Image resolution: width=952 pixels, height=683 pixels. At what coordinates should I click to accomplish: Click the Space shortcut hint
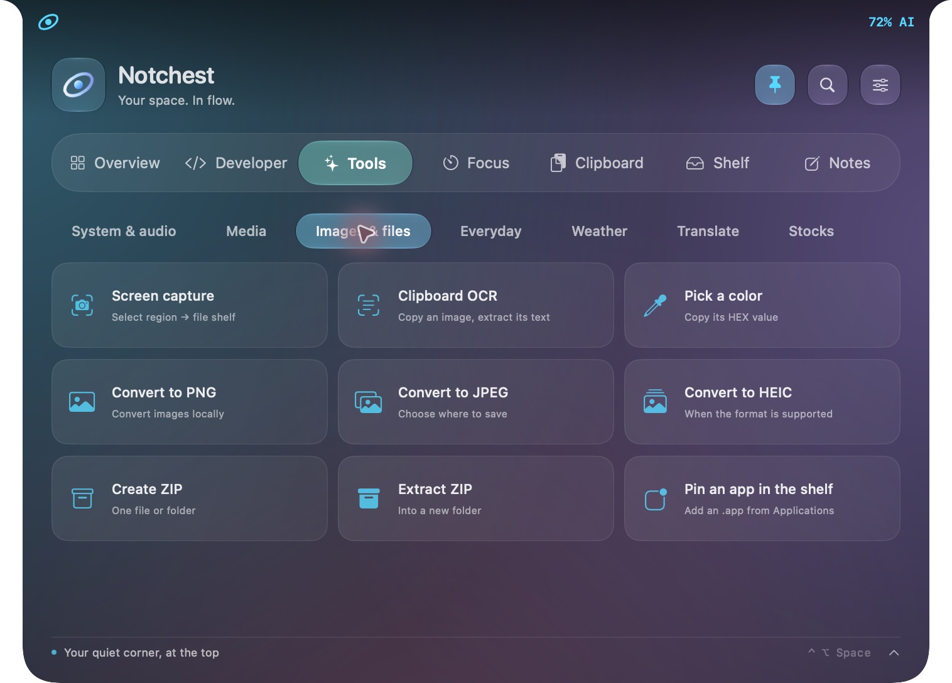(x=840, y=653)
